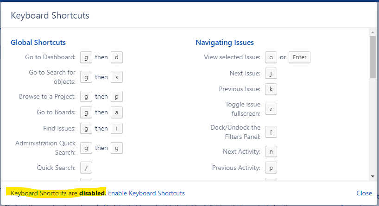
Task: Click the 'a' key for Go to Boards
Action: 117,112
